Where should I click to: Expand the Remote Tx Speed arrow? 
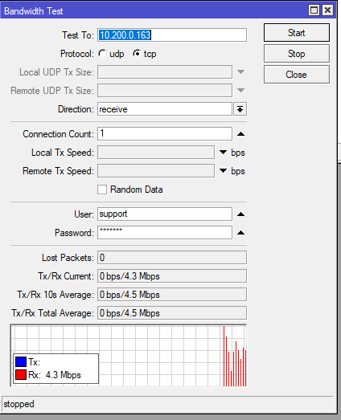223,170
